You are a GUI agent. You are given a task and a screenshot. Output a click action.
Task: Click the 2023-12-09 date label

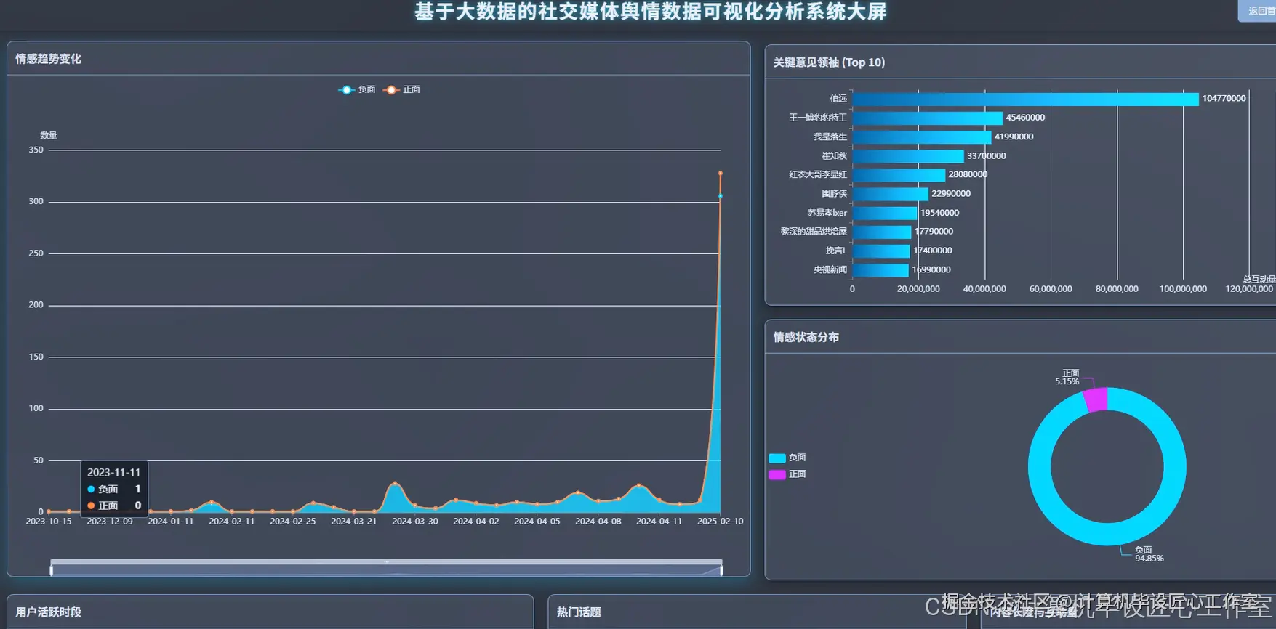110,522
